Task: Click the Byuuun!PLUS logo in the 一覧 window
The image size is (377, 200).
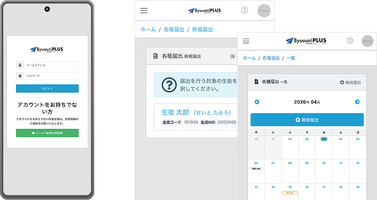Action: coord(306,41)
